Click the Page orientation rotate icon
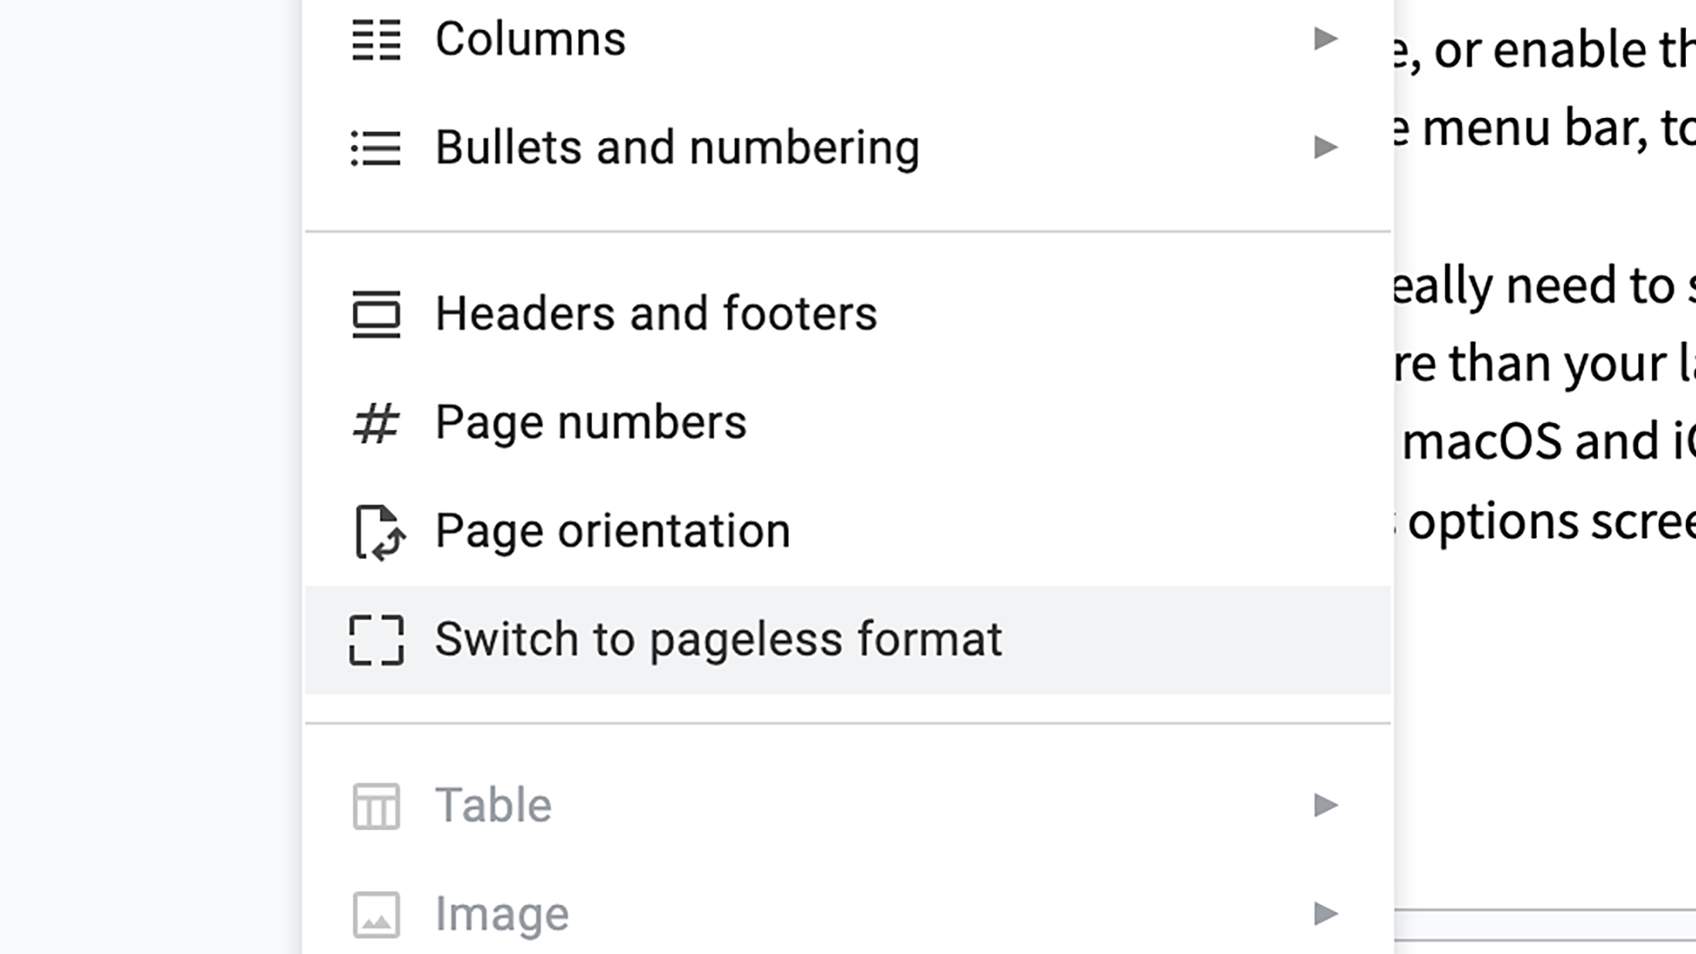The width and height of the screenshot is (1696, 954). 377,532
